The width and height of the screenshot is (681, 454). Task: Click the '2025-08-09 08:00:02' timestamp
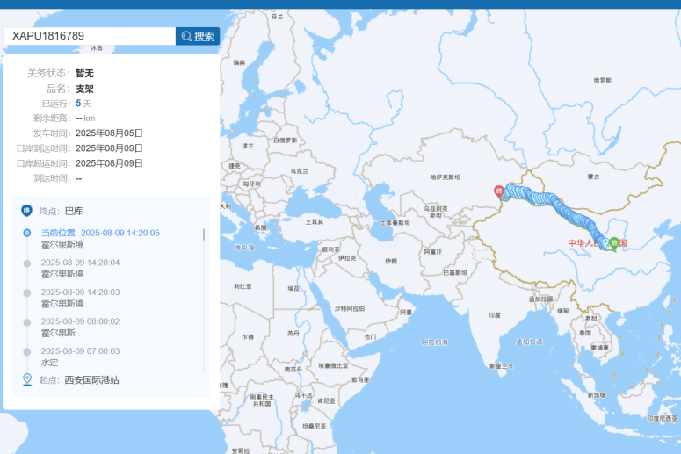80,321
